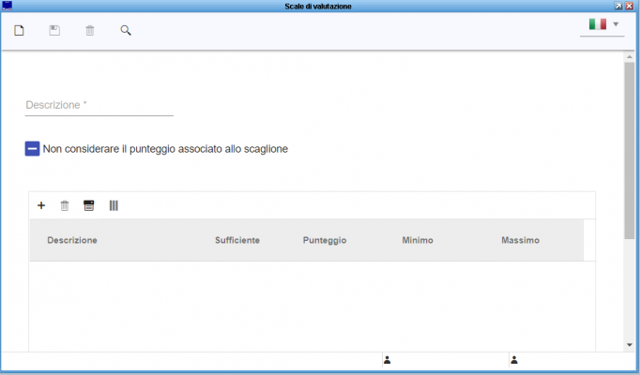The width and height of the screenshot is (640, 375).
Task: Click the scrollbar down arrow
Action: (630, 345)
